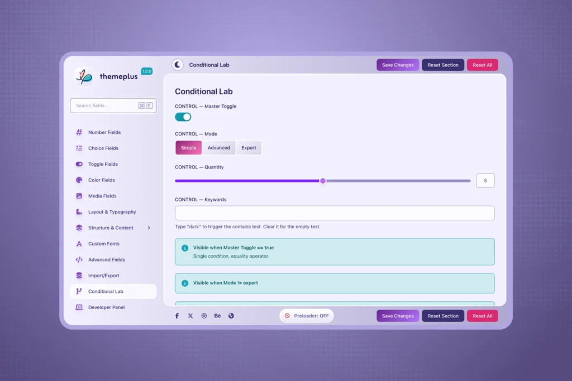Click the info icon on Master Toggle notice
This screenshot has height=381, width=572.
185,248
